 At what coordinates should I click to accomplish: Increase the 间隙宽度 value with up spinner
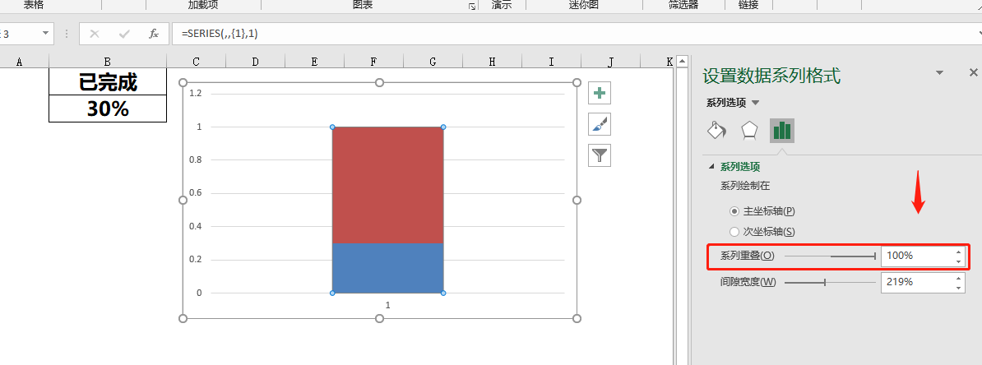click(x=958, y=278)
